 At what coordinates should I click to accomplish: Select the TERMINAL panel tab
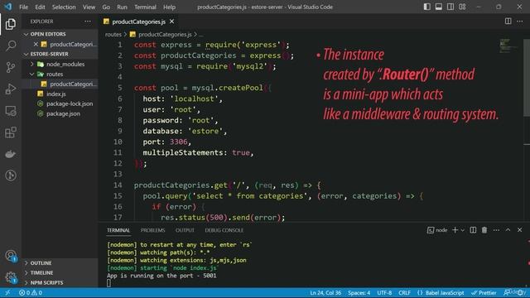click(118, 230)
